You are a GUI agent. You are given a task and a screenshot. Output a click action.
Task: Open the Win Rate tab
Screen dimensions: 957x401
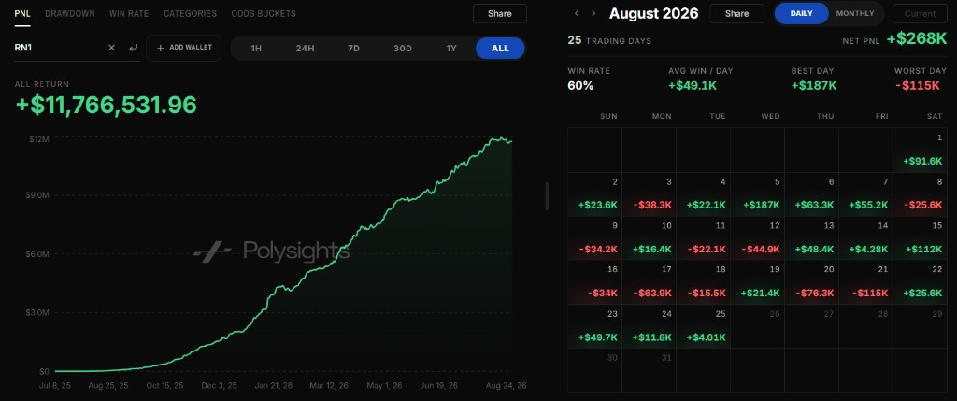click(129, 13)
